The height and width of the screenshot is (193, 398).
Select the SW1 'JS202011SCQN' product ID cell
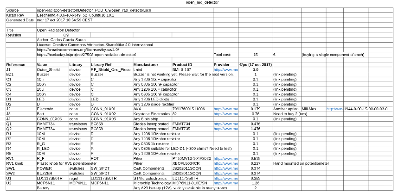pos(193,168)
